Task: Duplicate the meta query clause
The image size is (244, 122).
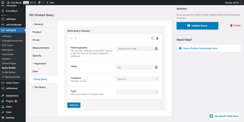Action: tap(152, 39)
